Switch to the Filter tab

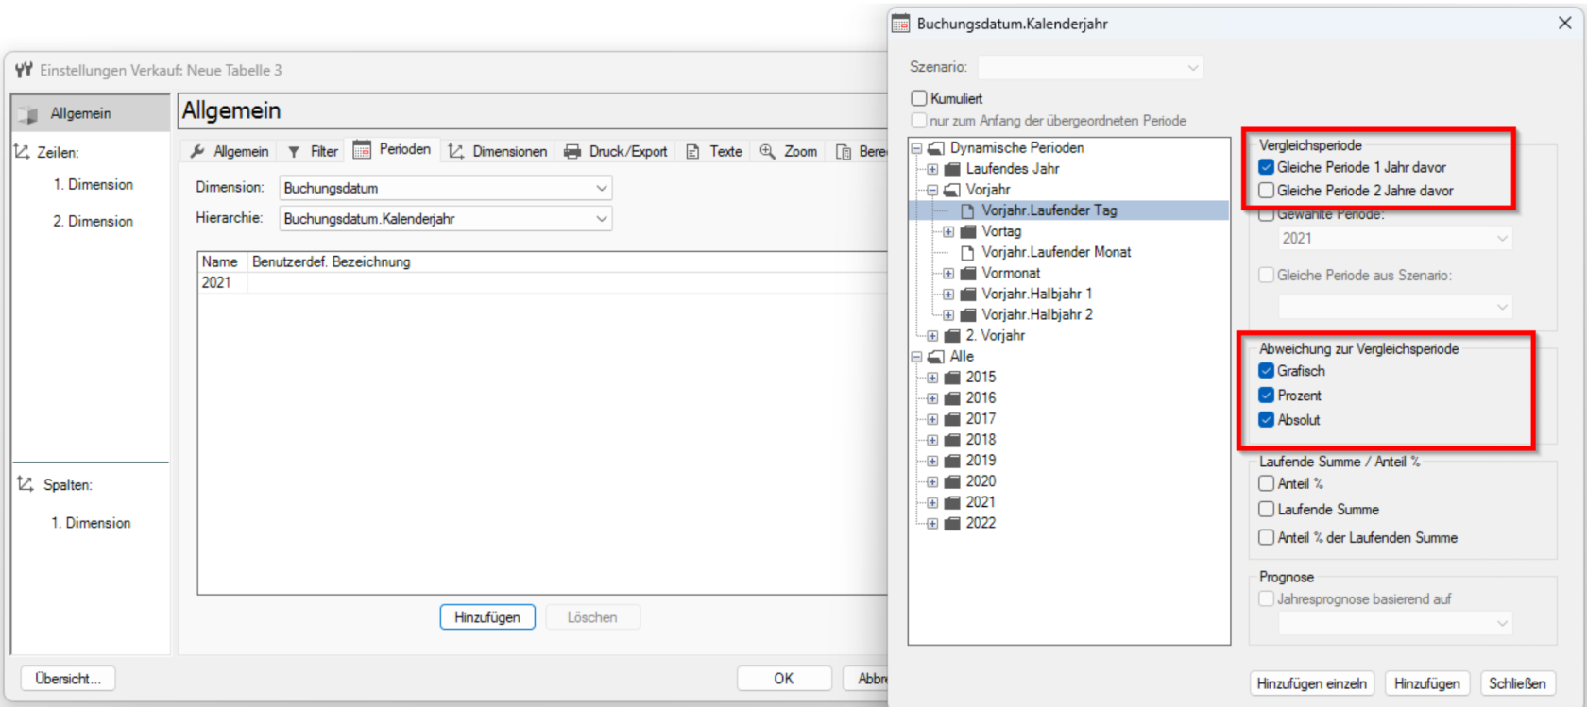313,151
